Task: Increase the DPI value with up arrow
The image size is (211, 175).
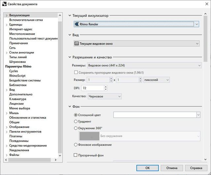Action: coord(105,87)
